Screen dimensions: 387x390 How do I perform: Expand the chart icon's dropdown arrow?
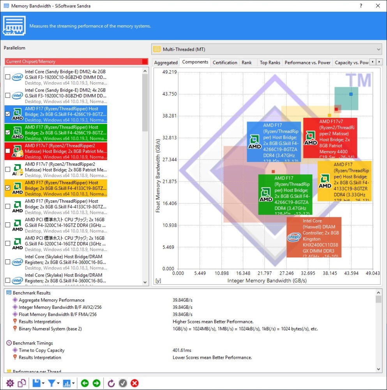pyautogui.click(x=73, y=383)
